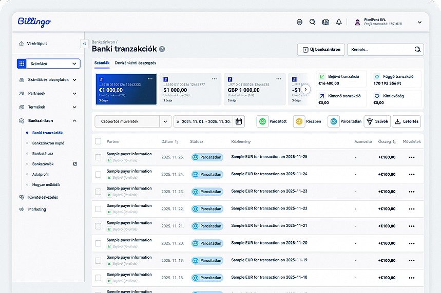The image size is (441, 293).
Task: Open the settings gear icon
Action: click(299, 22)
